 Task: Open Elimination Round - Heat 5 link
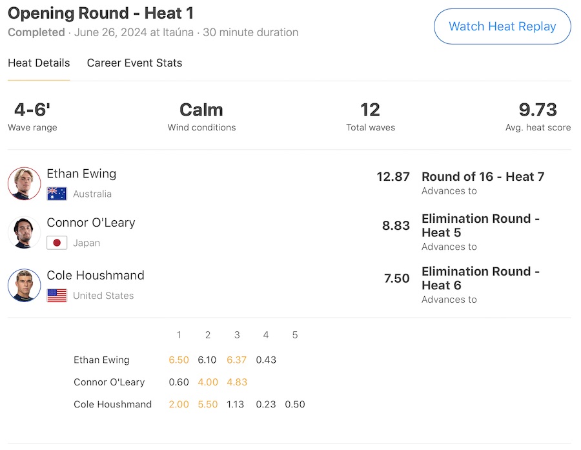click(x=480, y=225)
